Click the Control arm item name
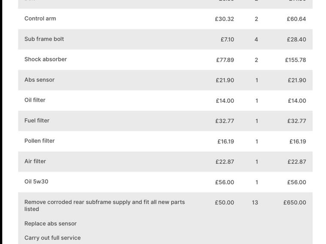The width and height of the screenshot is (326, 244). (x=40, y=19)
